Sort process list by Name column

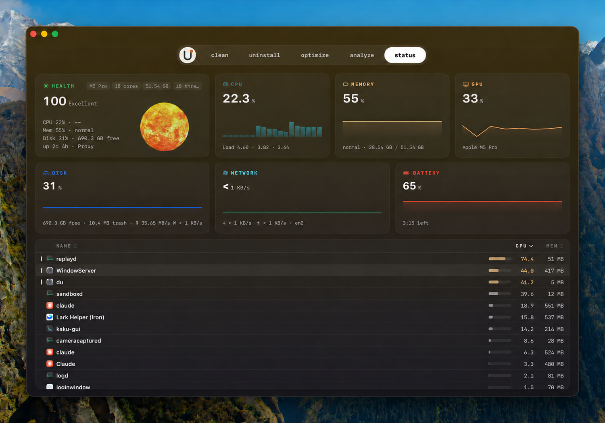click(67, 246)
